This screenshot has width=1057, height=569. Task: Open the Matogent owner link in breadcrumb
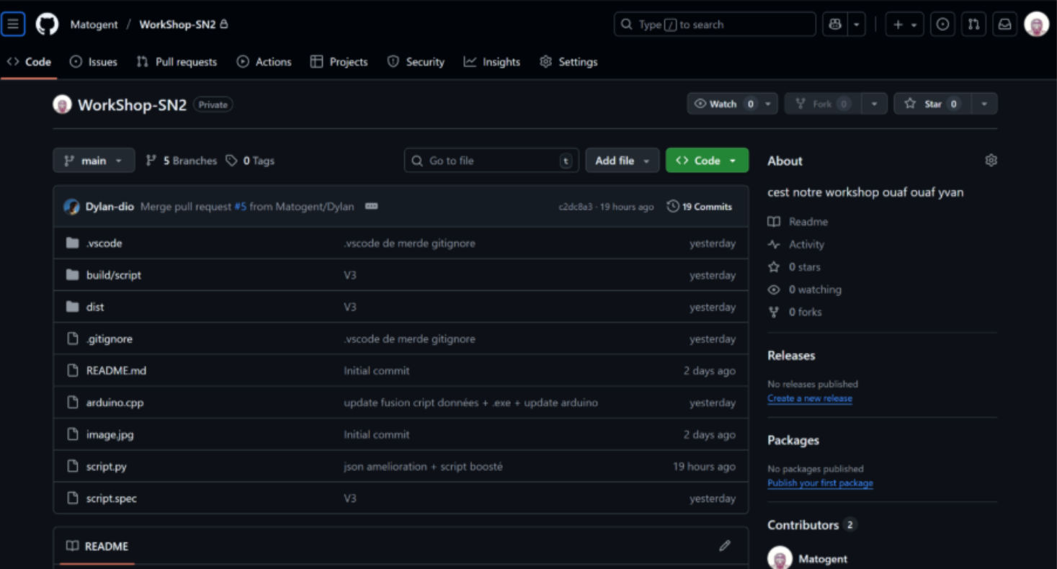(94, 24)
